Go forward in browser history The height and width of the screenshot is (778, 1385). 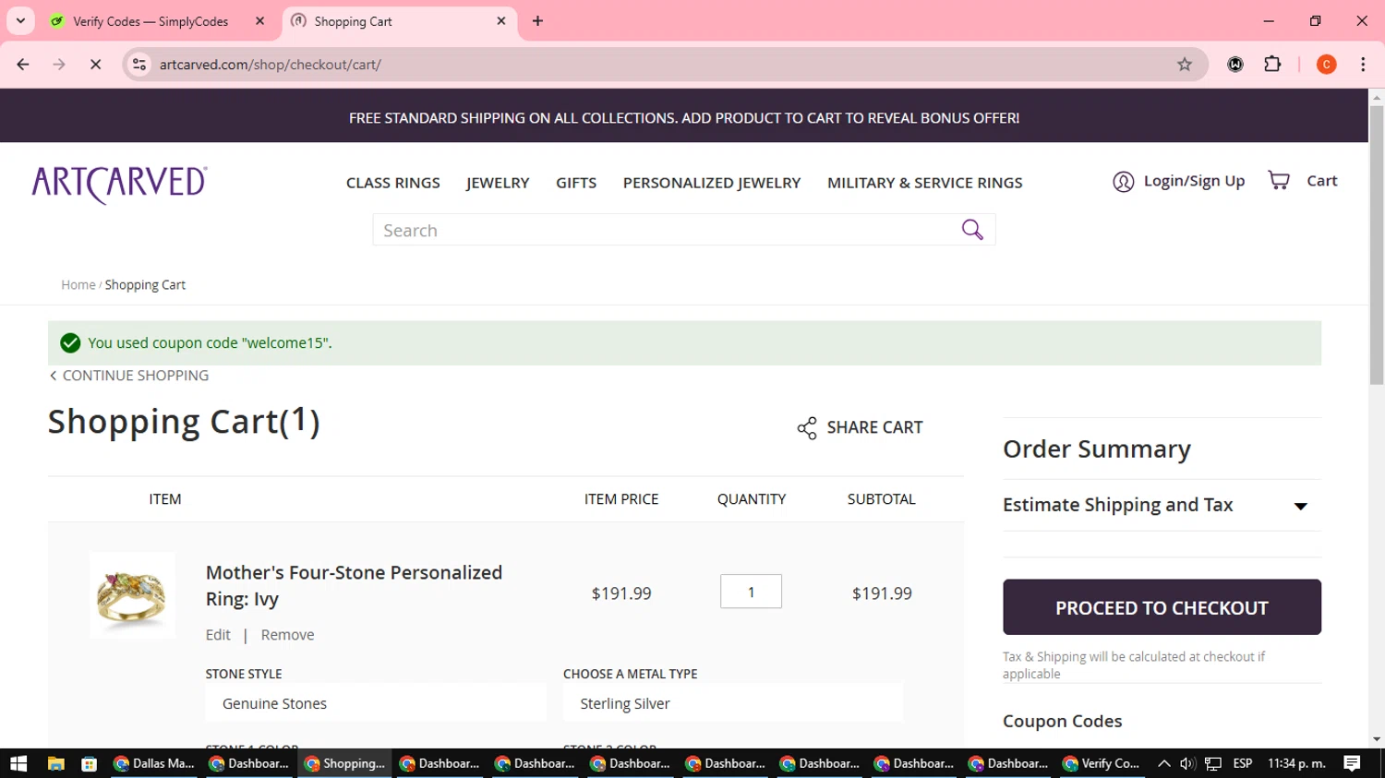point(59,65)
